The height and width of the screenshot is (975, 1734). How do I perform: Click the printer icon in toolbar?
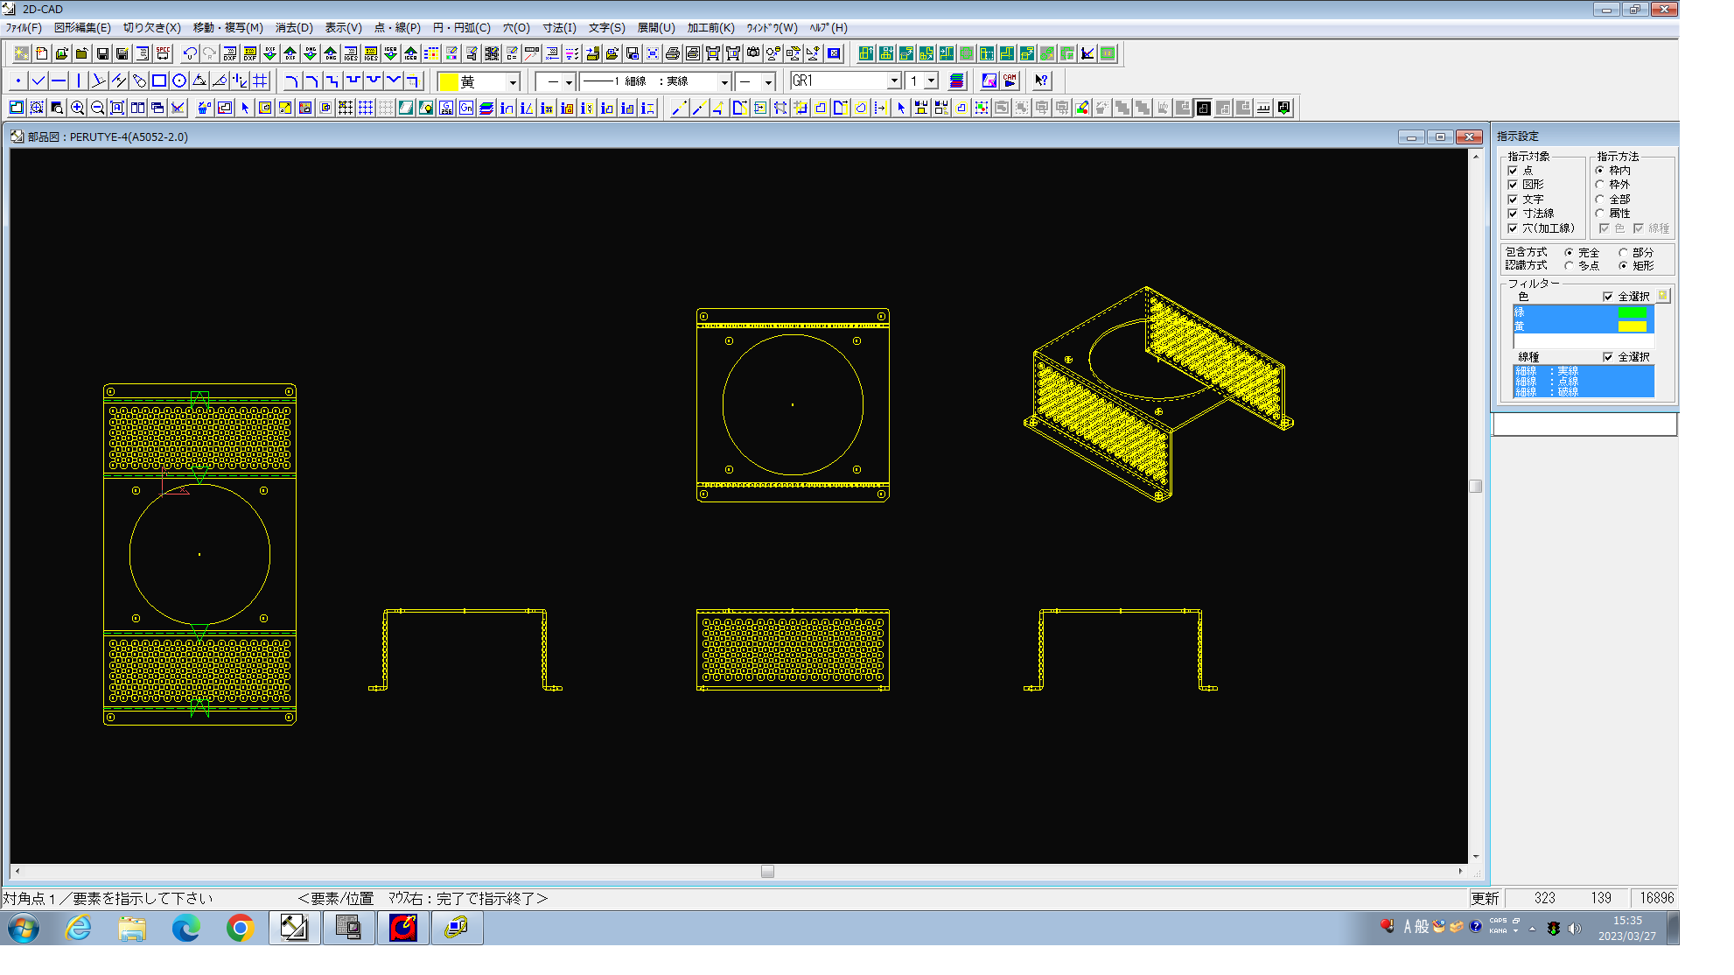point(672,54)
